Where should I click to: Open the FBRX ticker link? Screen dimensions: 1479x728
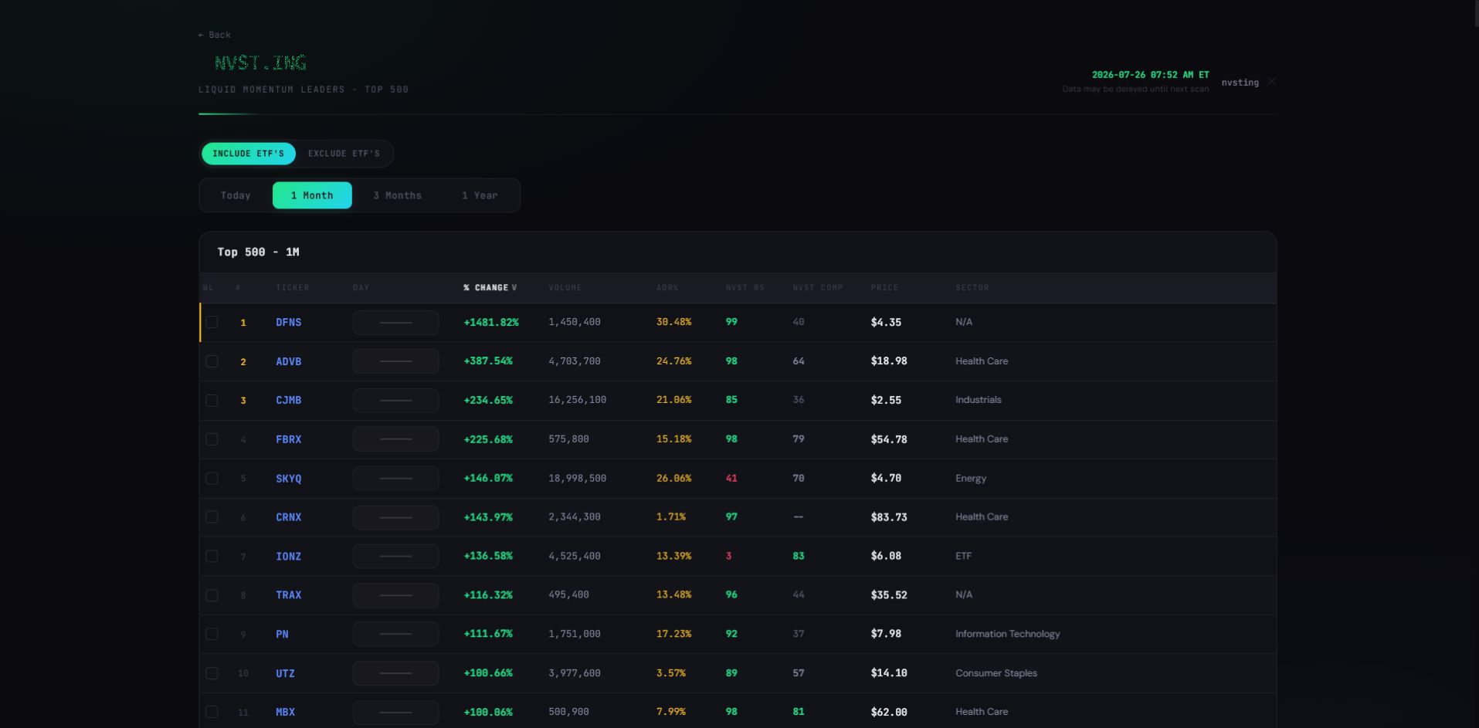click(x=288, y=439)
